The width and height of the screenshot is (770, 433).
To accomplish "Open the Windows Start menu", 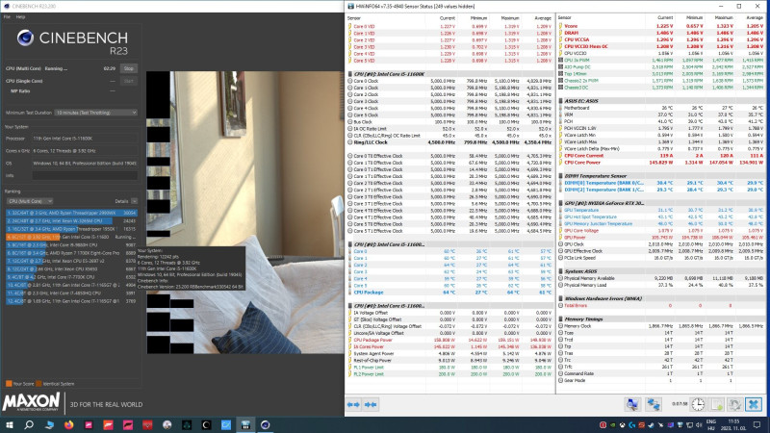I will coord(10,424).
